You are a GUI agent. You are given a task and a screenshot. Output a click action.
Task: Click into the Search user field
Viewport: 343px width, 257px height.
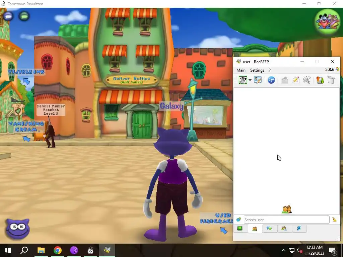coord(286,220)
